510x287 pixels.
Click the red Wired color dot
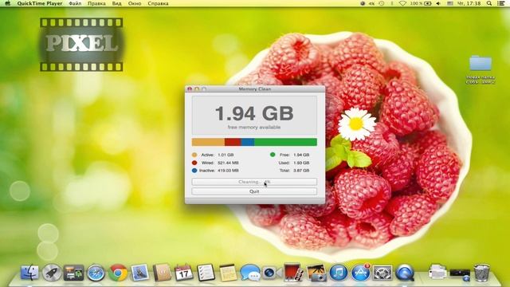(194, 163)
